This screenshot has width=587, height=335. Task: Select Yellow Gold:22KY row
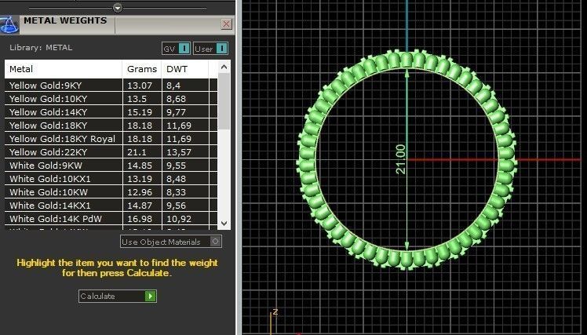(x=111, y=152)
